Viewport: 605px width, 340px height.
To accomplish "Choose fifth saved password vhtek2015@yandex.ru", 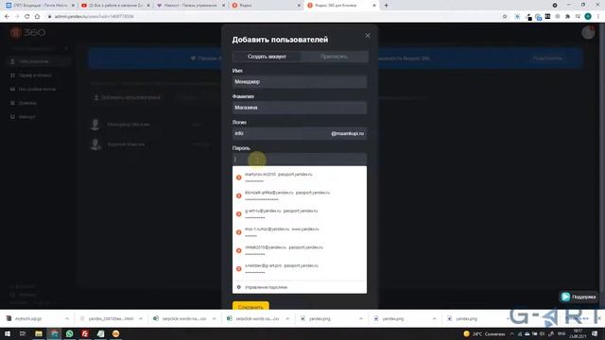I will (300, 250).
